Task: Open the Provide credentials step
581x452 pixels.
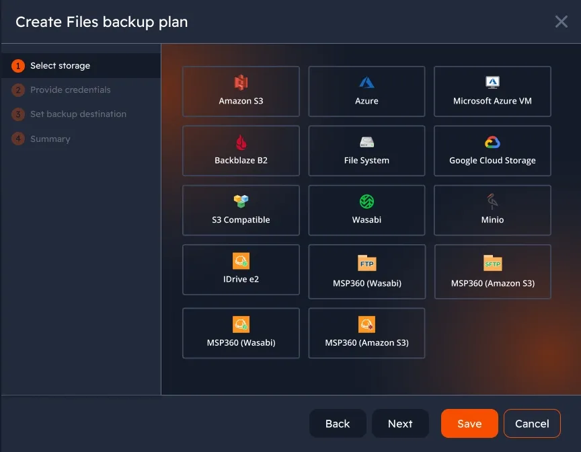Action: (70, 89)
